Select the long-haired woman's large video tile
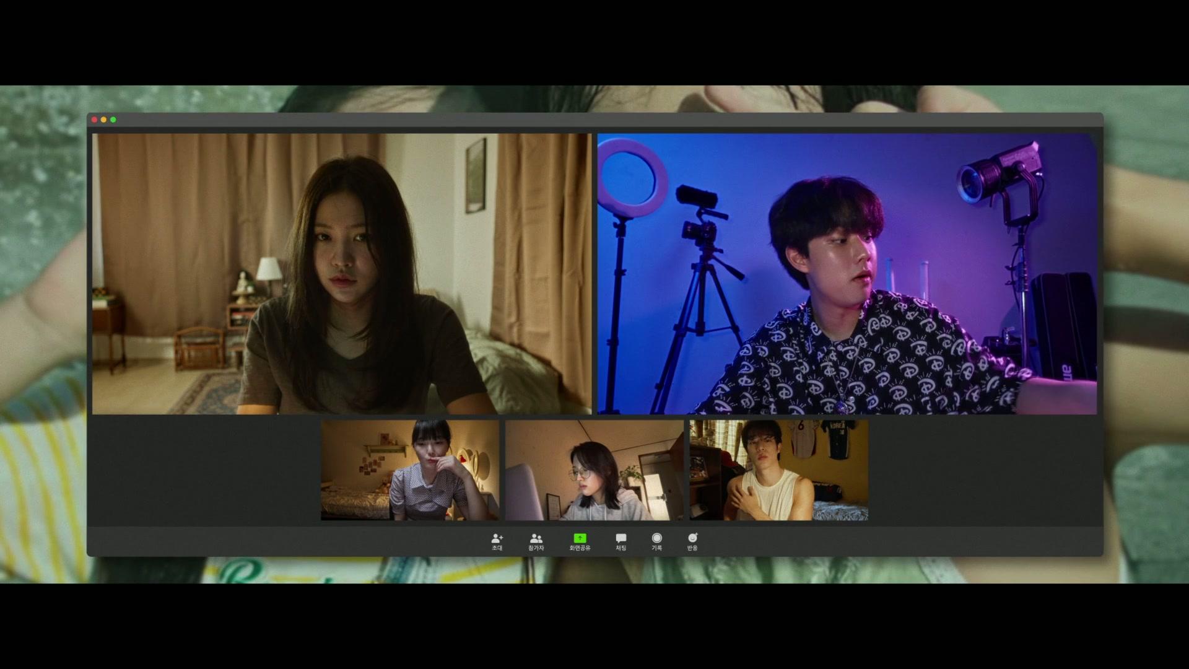The width and height of the screenshot is (1189, 669). click(341, 273)
